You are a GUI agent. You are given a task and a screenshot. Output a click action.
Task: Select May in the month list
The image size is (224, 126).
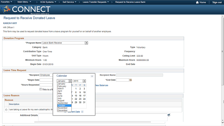64,93
